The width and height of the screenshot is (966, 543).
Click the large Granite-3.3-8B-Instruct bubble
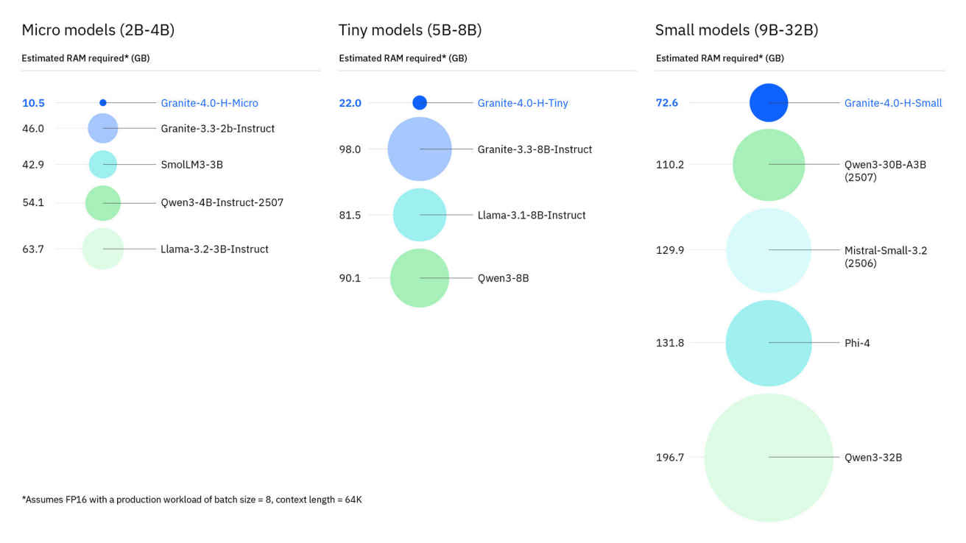pyautogui.click(x=419, y=149)
